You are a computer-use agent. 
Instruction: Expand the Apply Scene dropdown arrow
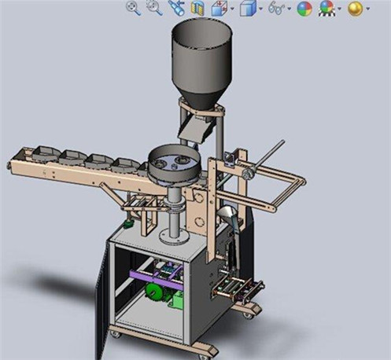tap(340, 9)
